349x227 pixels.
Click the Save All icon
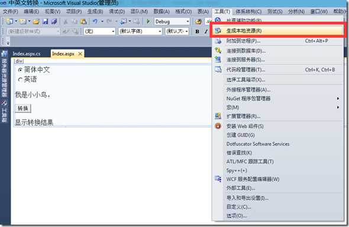54,22
